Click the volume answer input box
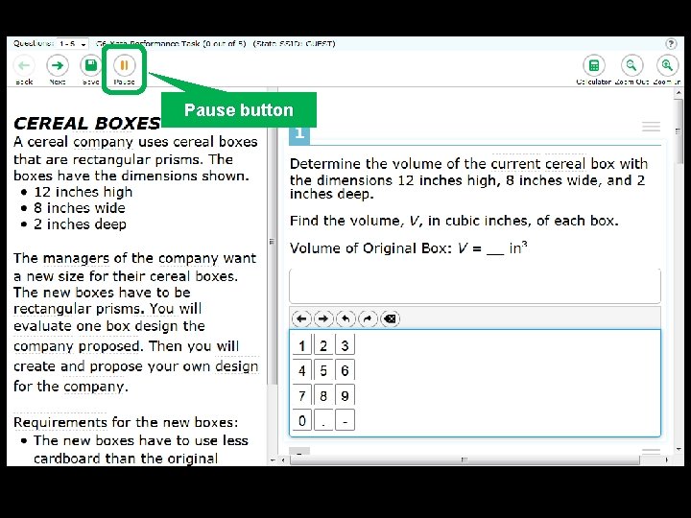Viewport: 691px width, 518px height. click(475, 286)
